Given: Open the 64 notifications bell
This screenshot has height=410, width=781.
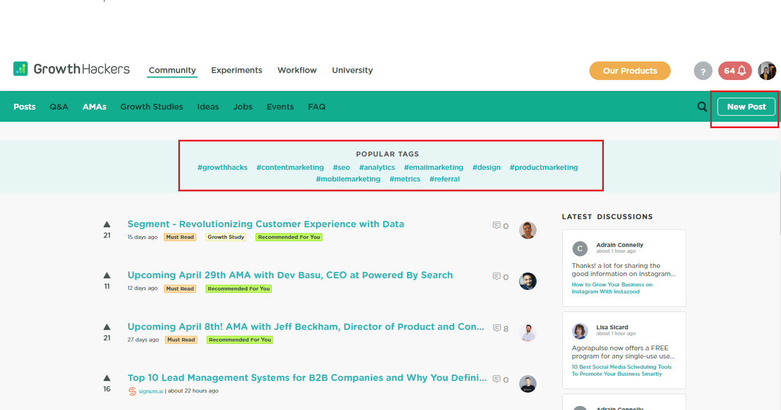Looking at the screenshot, I should tap(735, 71).
